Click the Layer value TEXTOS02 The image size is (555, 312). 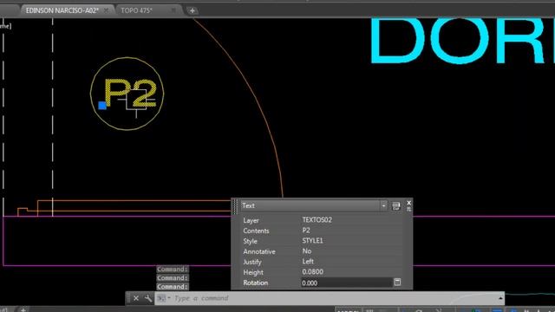click(x=317, y=219)
